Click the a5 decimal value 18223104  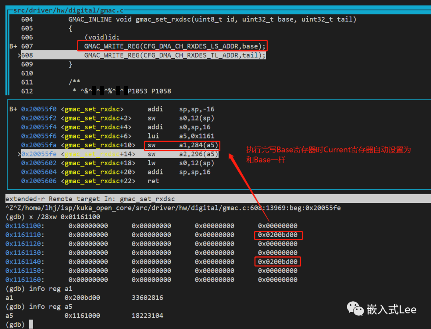tap(147, 316)
